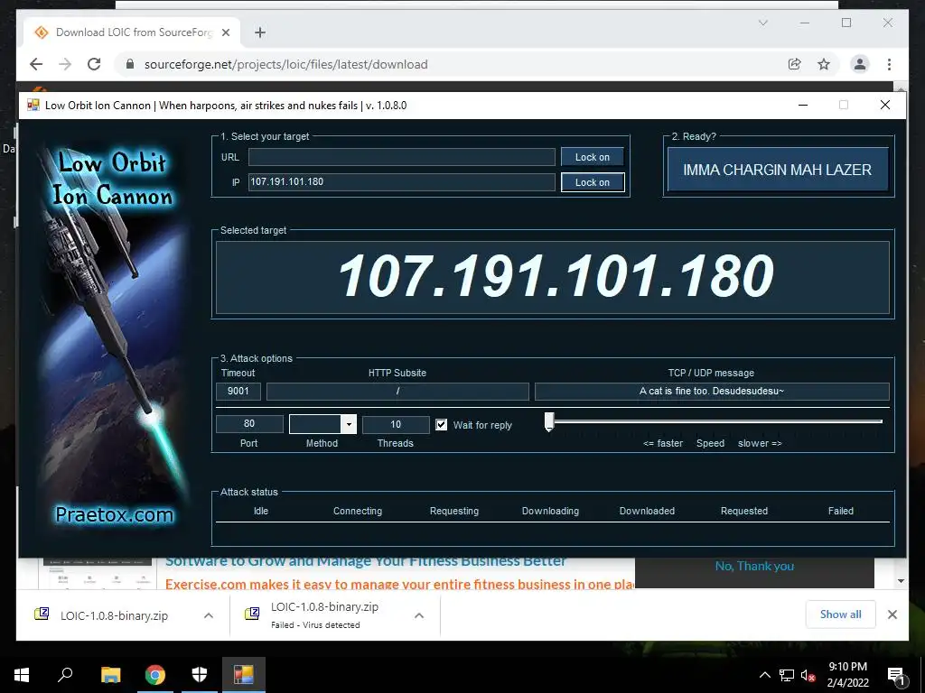Open taskbar Search magnifier

(x=65, y=675)
